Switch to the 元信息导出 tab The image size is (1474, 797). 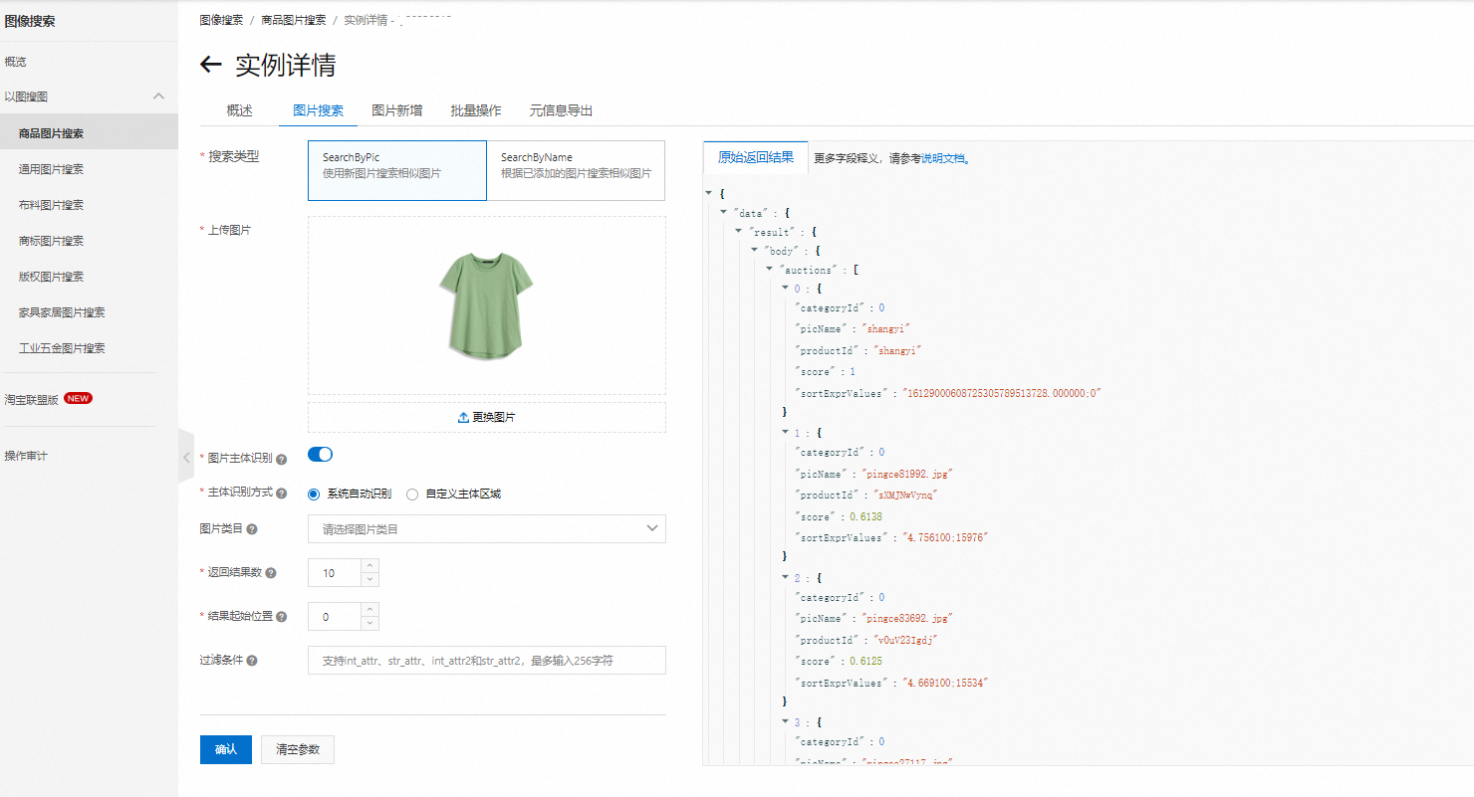tap(561, 110)
